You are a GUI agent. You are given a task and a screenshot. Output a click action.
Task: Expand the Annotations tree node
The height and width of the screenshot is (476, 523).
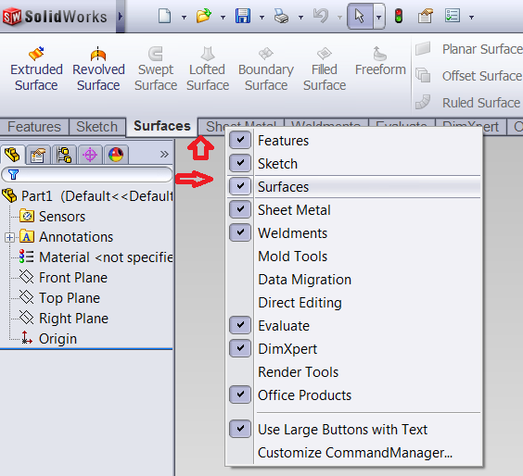tap(9, 237)
